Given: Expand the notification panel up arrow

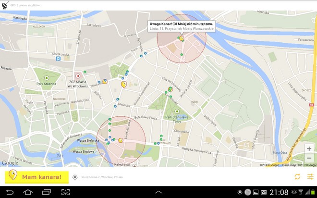Looking at the screenshot, I should coord(158,192).
